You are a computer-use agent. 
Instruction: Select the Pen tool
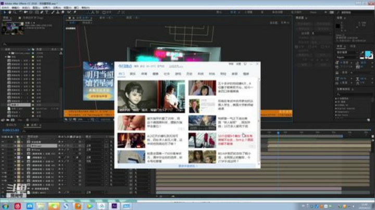[x=42, y=12]
